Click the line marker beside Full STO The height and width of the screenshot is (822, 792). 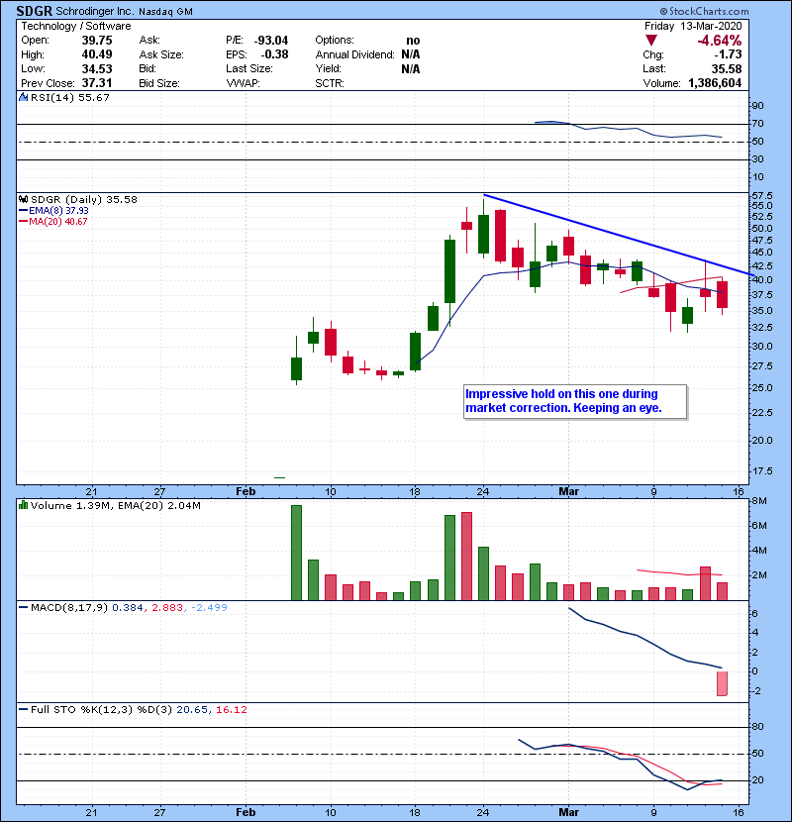pos(23,710)
